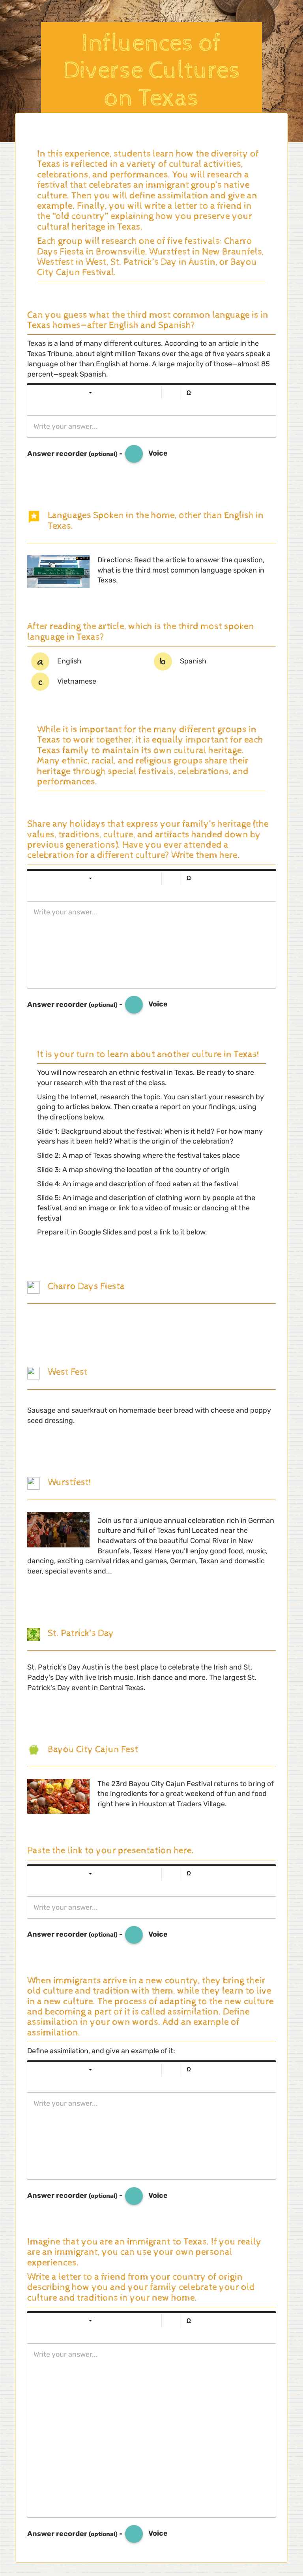Screen dimensions: 303x2576
Task: Click the star icon beside Languages Spoken link
Action: (x=33, y=517)
